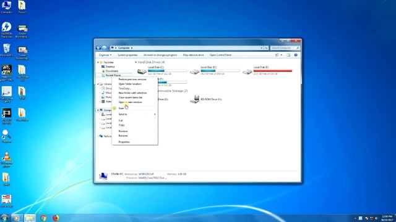Open the Recycle Bin desktop icon
Image resolution: width=396 pixels, height=222 pixels.
tap(7, 50)
